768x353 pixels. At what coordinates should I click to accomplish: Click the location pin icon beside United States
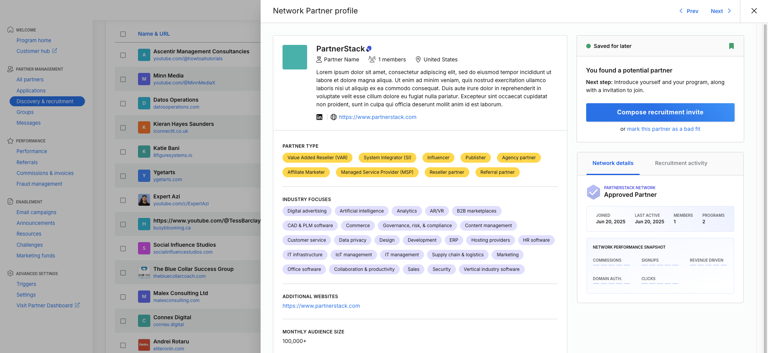click(418, 59)
